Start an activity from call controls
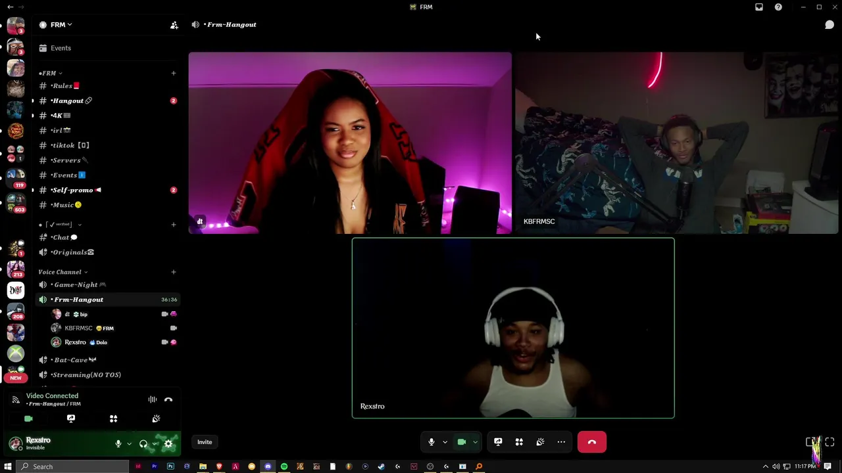The width and height of the screenshot is (842, 473). 519,442
